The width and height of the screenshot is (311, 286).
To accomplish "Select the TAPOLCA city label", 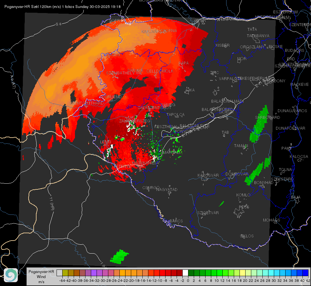I will tap(176, 114).
